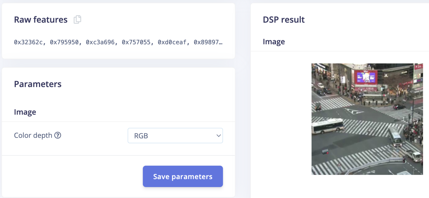Open the RGB color depth dropdown
The image size is (429, 198).
pos(175,136)
